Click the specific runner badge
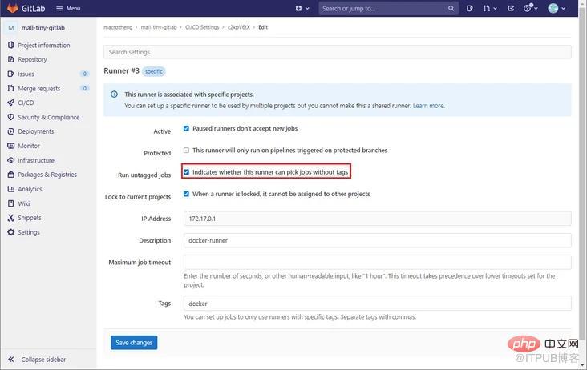Viewport: 587px width, 370px height. 154,71
